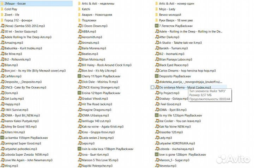Image resolution: width=254 pixels, height=168 pixels.
Task: Select the Mojo - Lady folder icon
Action: (157, 9)
